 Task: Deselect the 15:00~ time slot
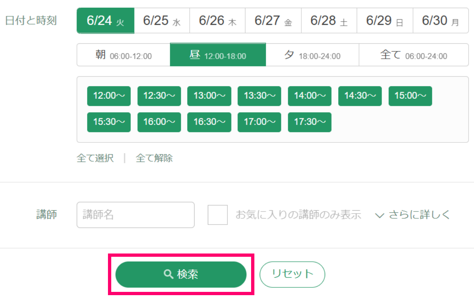[410, 96]
